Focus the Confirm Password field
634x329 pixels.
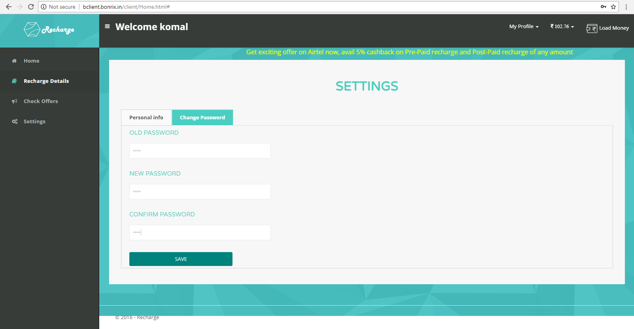pyautogui.click(x=200, y=232)
